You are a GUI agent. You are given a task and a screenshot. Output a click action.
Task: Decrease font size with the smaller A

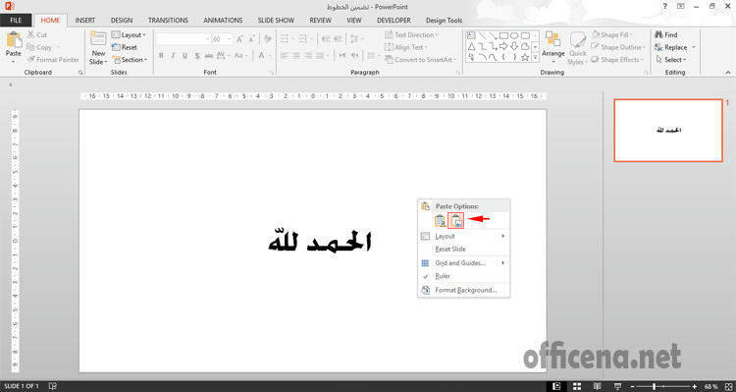[252, 39]
